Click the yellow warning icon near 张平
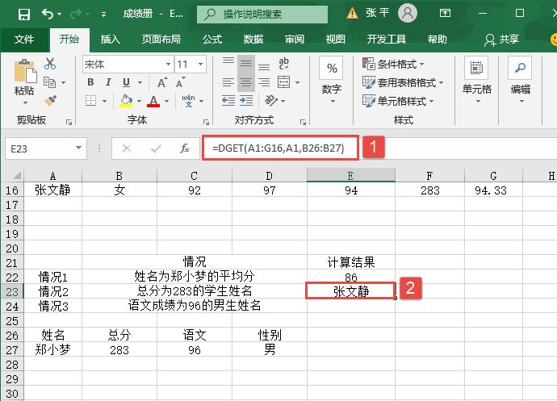 tap(352, 14)
